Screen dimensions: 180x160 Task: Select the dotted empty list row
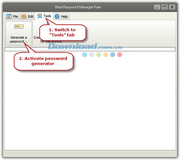click(90, 49)
